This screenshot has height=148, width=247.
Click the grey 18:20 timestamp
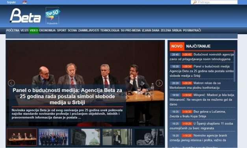coord(175,67)
